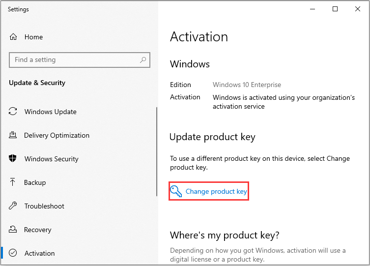The width and height of the screenshot is (370, 266).
Task: Click the Windows Update sync icon
Action: click(x=13, y=112)
